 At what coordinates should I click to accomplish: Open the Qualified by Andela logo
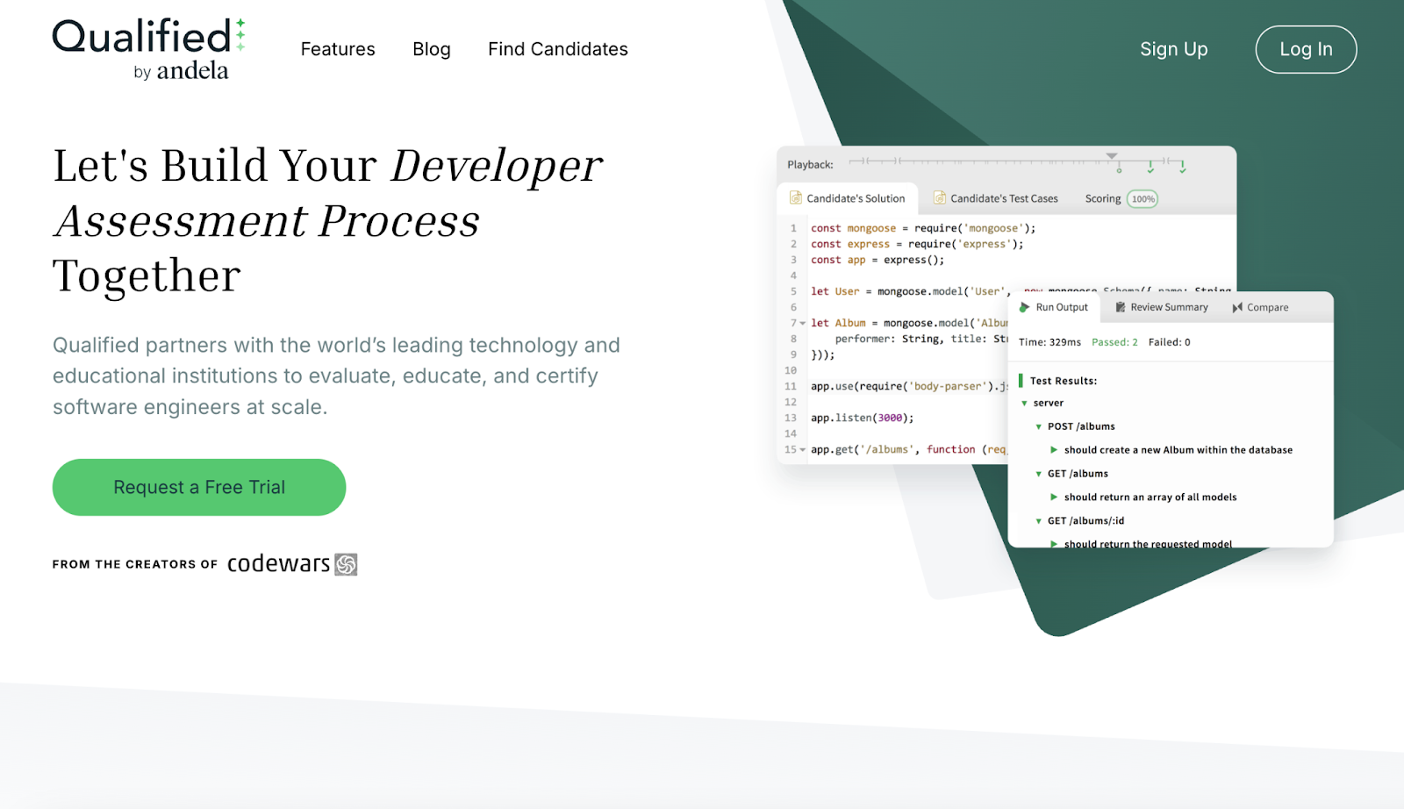point(149,49)
